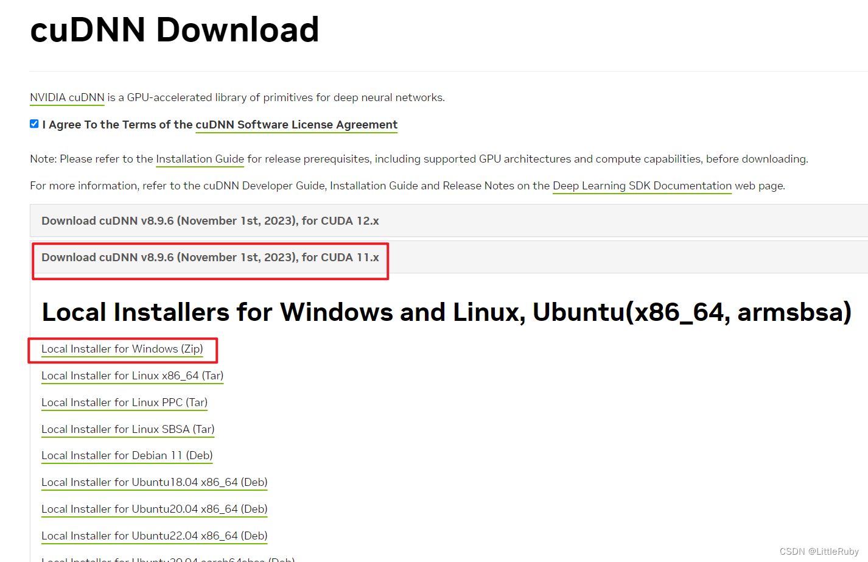Download Local Installer for Ubuntu22.04 x86_64 (Deb)
This screenshot has height=562, width=868.
coord(155,536)
